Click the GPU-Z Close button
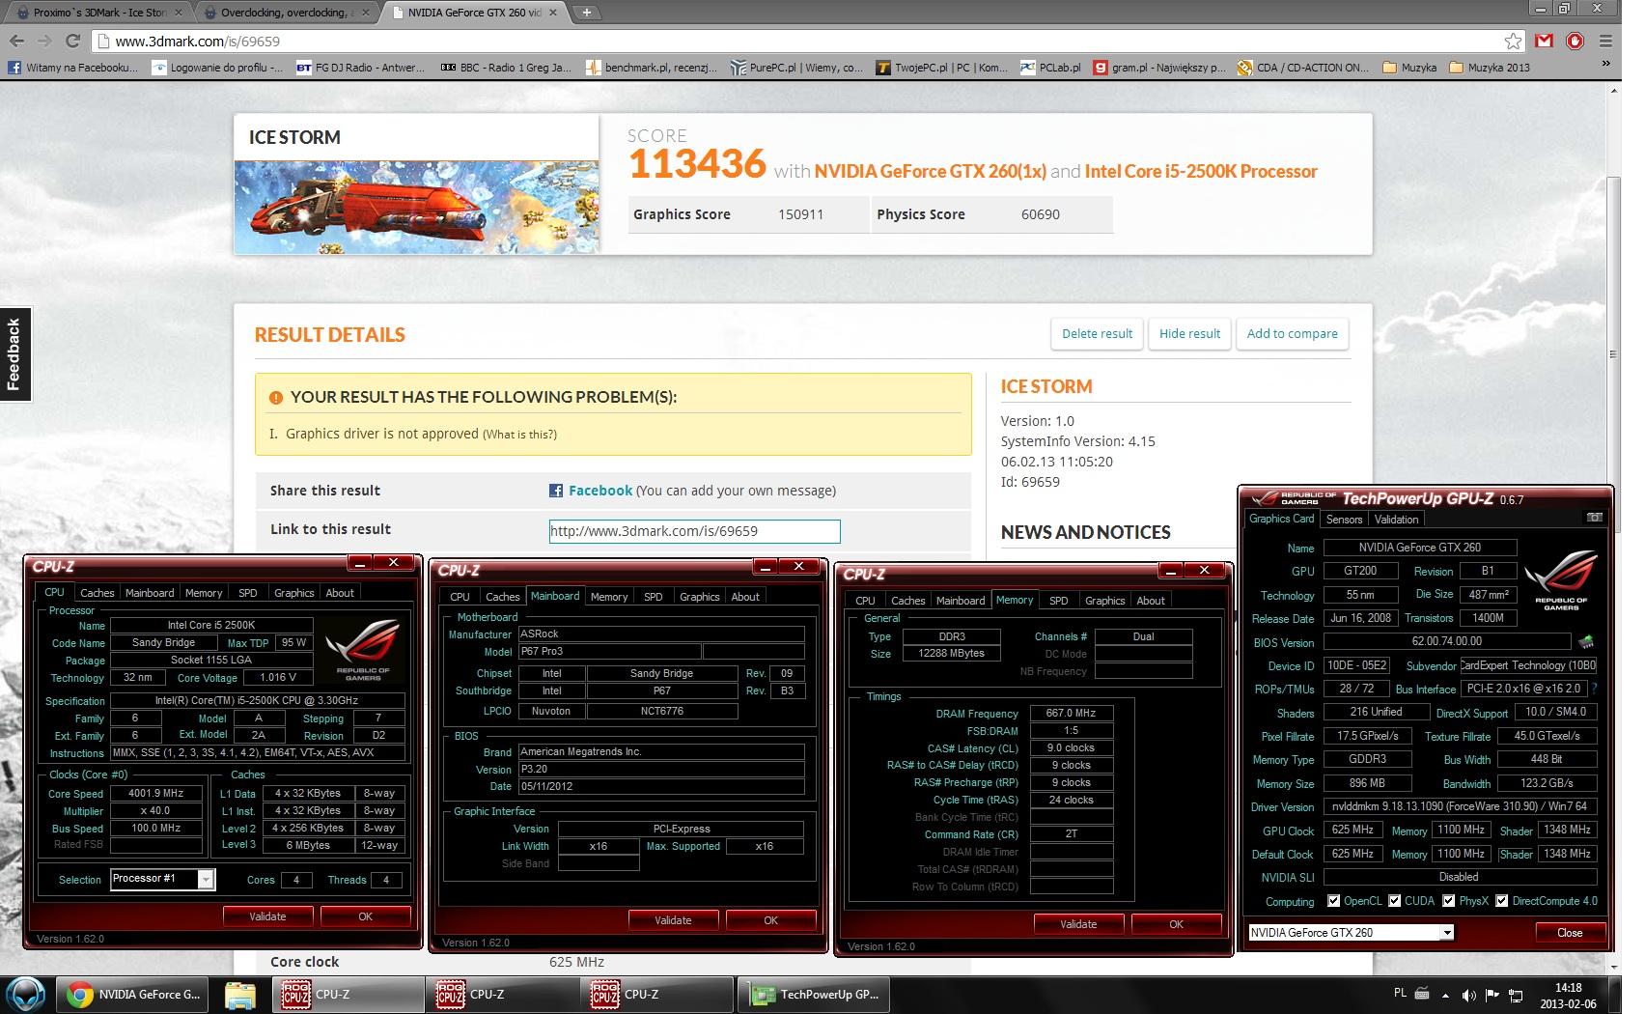This screenshot has height=1014, width=1645. pos(1570,932)
